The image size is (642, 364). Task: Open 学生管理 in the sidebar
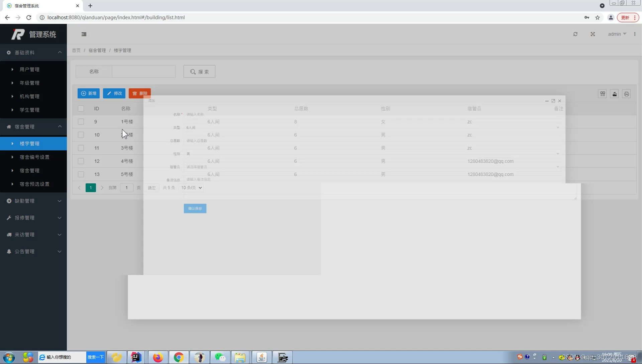click(x=33, y=110)
